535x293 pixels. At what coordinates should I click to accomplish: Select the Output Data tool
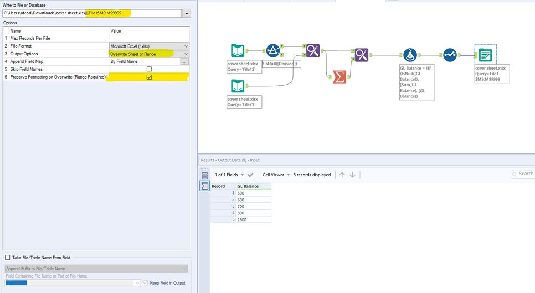point(486,55)
